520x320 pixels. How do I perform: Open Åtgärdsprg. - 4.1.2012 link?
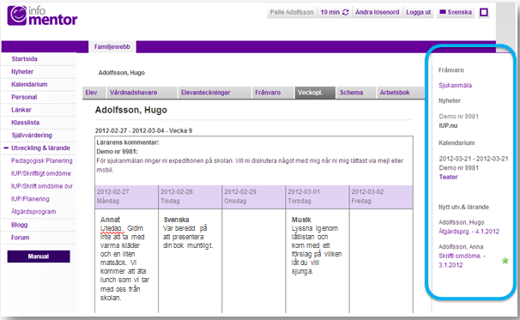coord(469,232)
